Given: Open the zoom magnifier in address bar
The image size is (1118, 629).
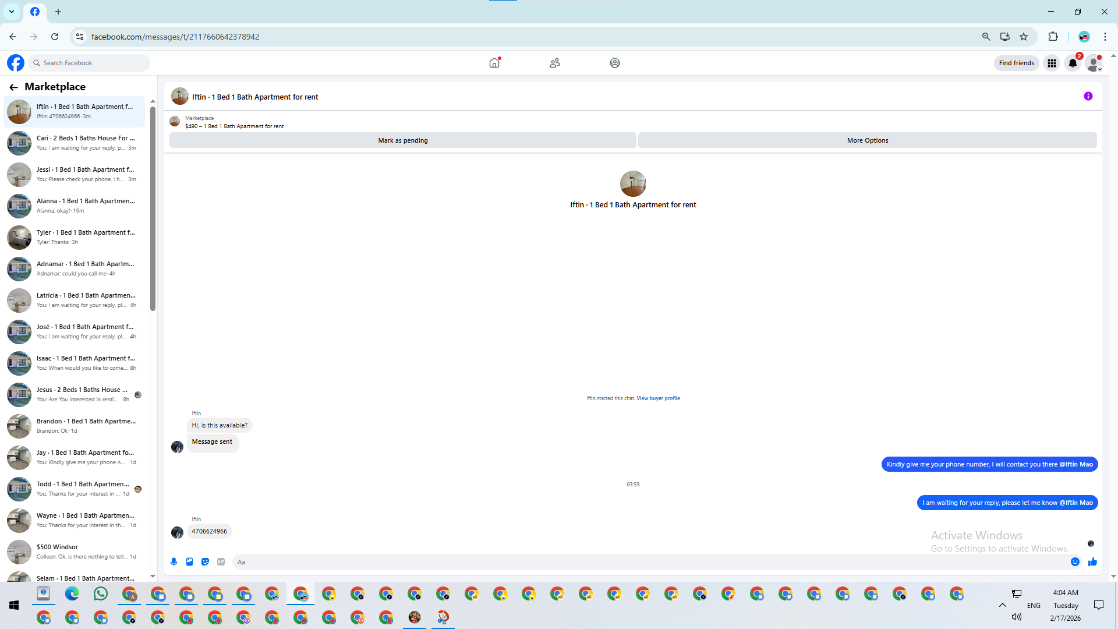Looking at the screenshot, I should [x=986, y=37].
